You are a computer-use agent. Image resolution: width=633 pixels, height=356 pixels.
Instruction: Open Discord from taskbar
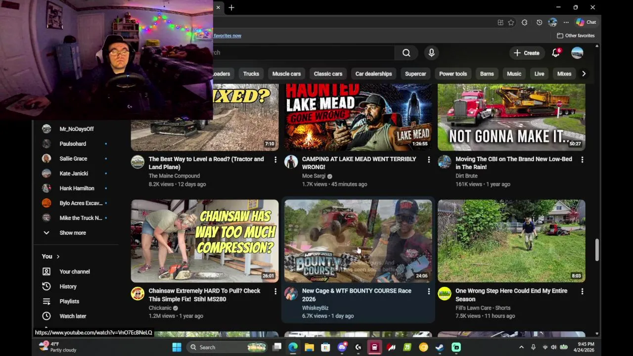pyautogui.click(x=342, y=347)
